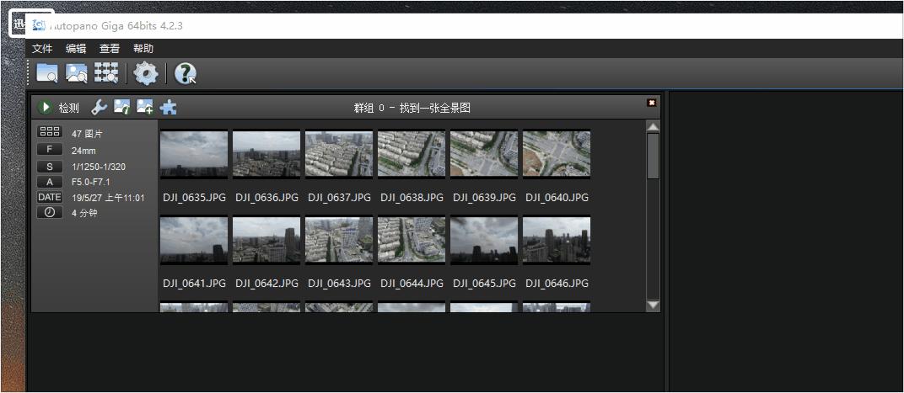
Task: Click the Autopano Giga title bar icon
Action: coord(39,25)
